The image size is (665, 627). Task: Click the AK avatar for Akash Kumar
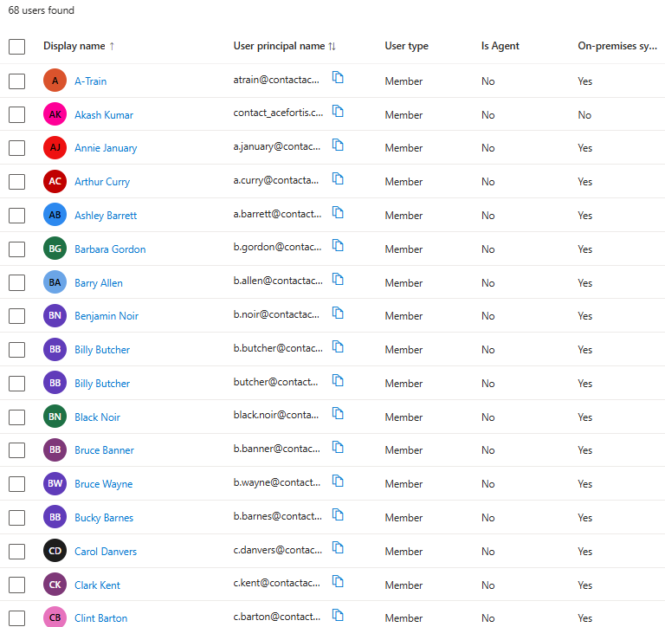(x=55, y=114)
